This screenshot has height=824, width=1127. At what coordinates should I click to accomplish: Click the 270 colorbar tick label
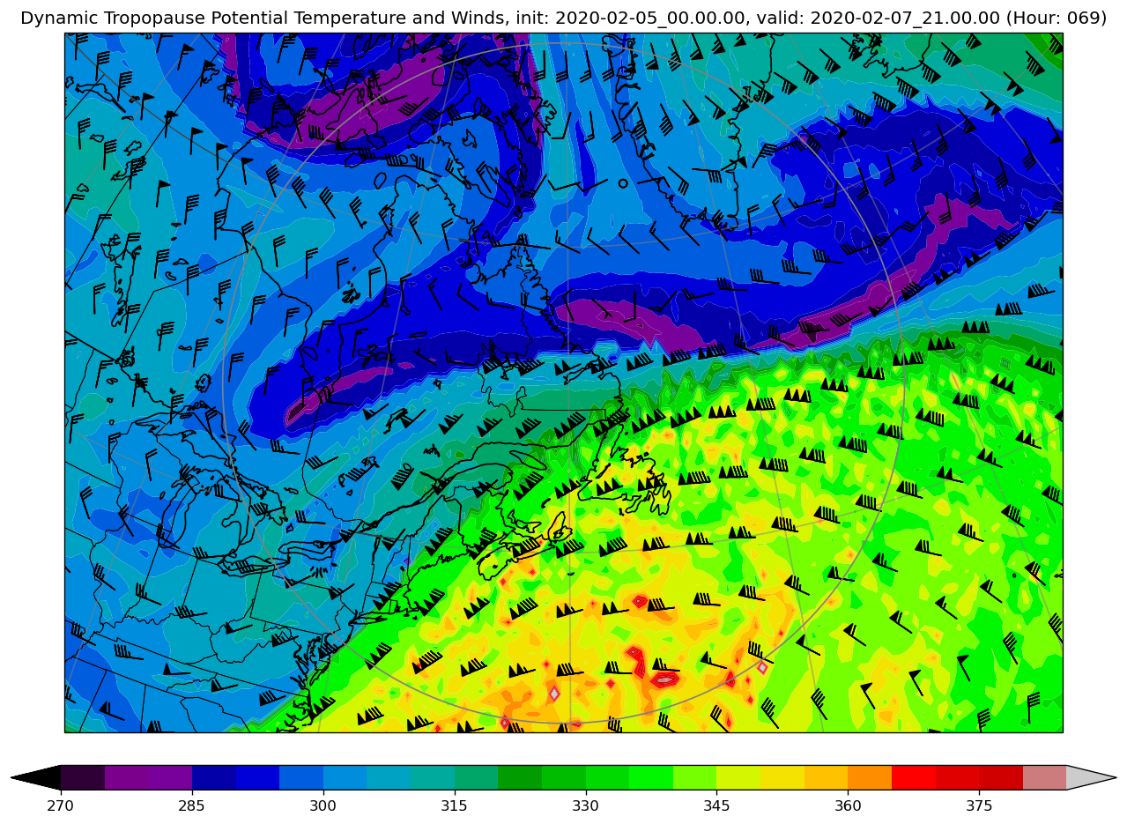(x=61, y=805)
